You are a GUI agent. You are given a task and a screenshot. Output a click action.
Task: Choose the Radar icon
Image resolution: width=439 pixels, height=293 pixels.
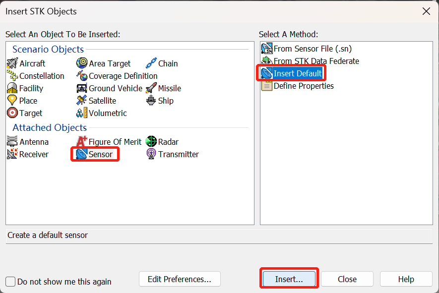click(151, 142)
